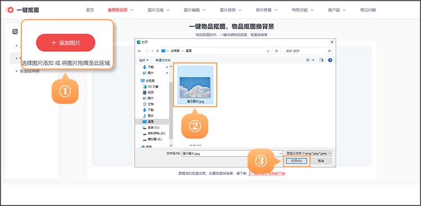Expand the 特色功能 dropdown

[303, 10]
